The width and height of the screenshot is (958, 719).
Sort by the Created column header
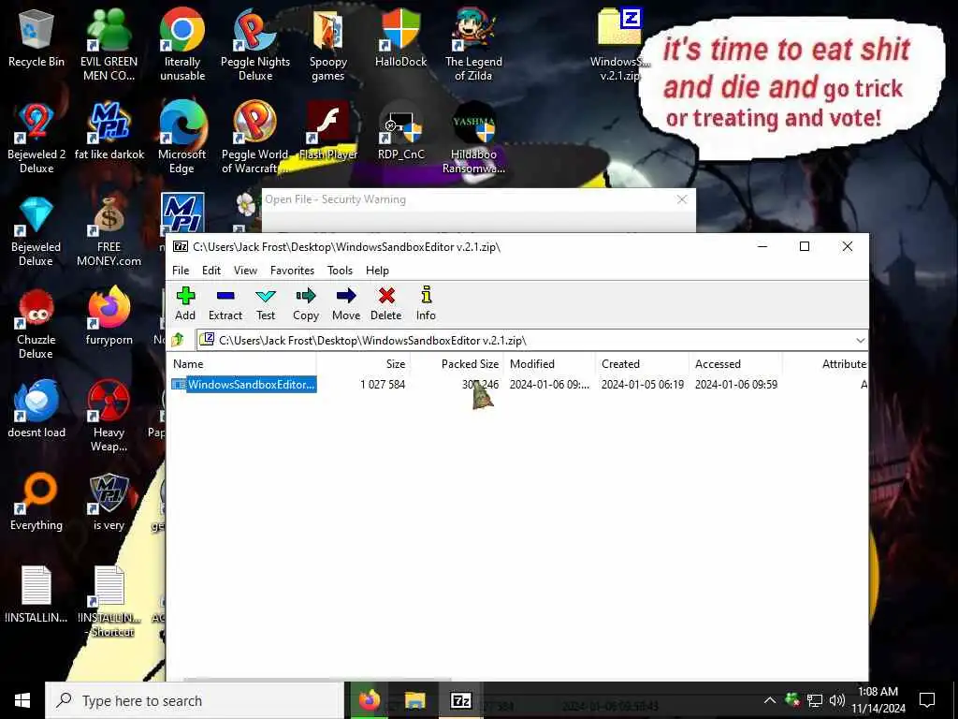(642, 364)
